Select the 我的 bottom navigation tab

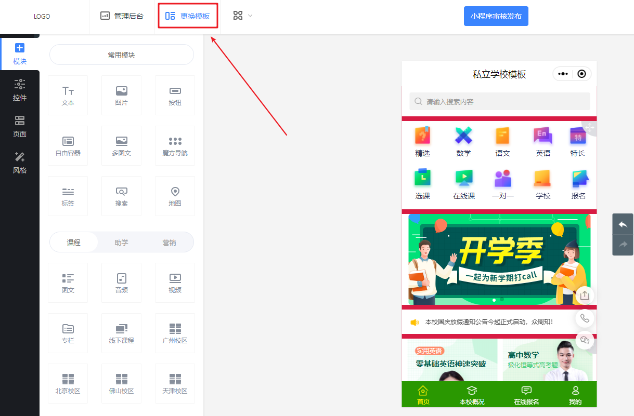[x=575, y=395]
